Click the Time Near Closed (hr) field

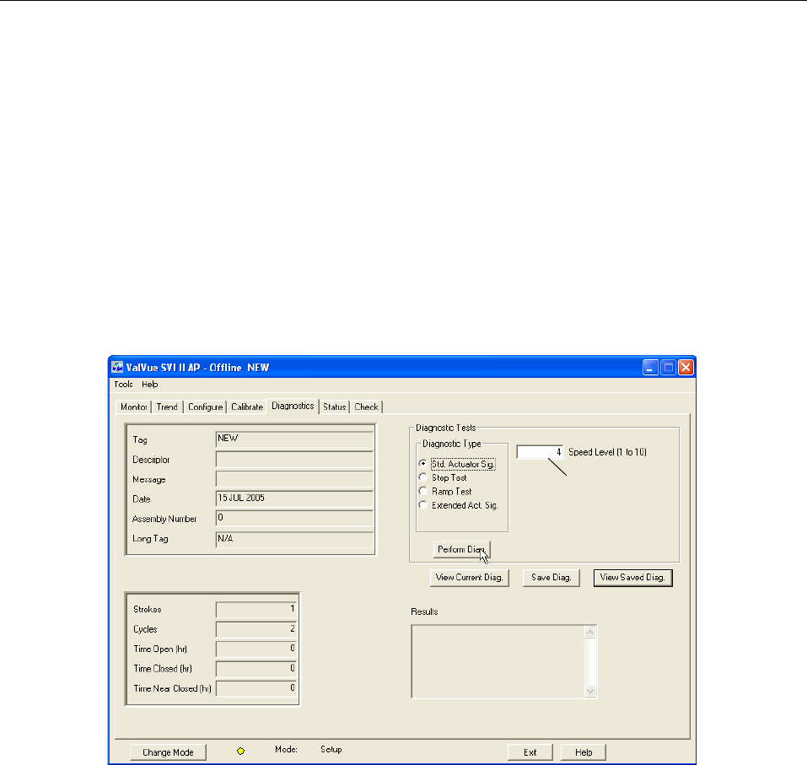256,687
